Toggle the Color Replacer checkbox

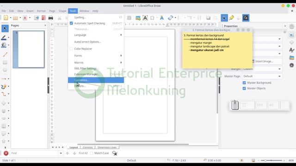(71, 49)
